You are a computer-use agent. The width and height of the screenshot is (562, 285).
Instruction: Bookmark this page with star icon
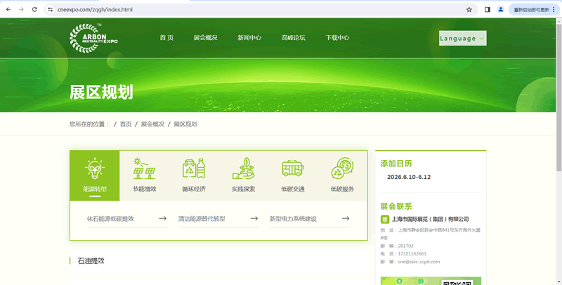pyautogui.click(x=469, y=10)
